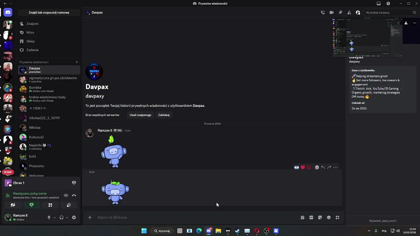Screen dimensions: 420x236
Task: Open the emoji picker in message bar
Action: pos(329,217)
